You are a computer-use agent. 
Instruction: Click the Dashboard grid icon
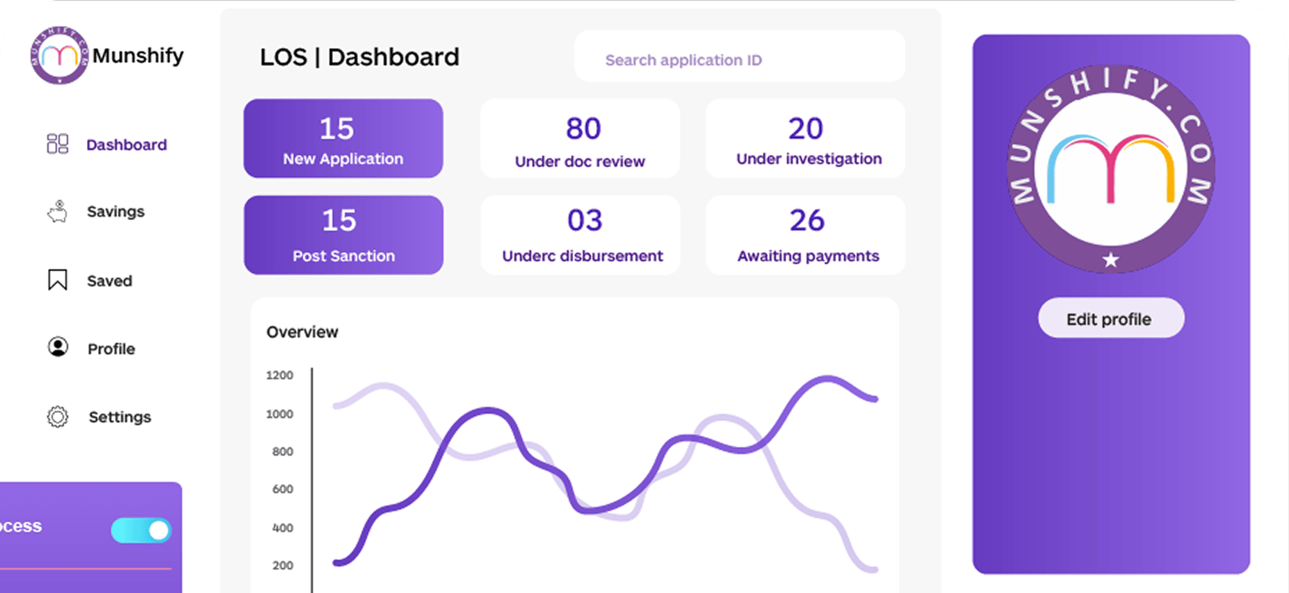pyautogui.click(x=58, y=144)
